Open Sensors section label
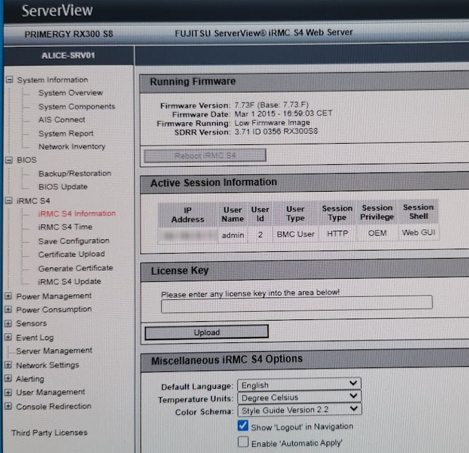The width and height of the screenshot is (469, 453). point(31,323)
